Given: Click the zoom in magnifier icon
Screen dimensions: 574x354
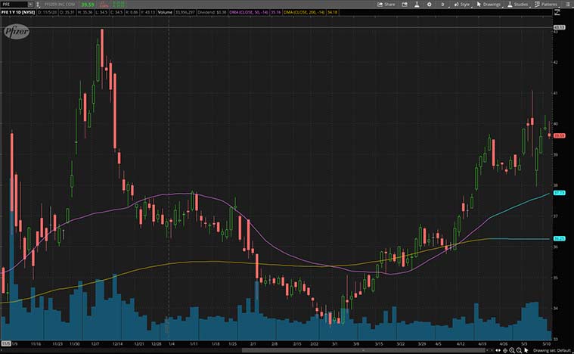Looking at the screenshot, I should pyautogui.click(x=513, y=350).
